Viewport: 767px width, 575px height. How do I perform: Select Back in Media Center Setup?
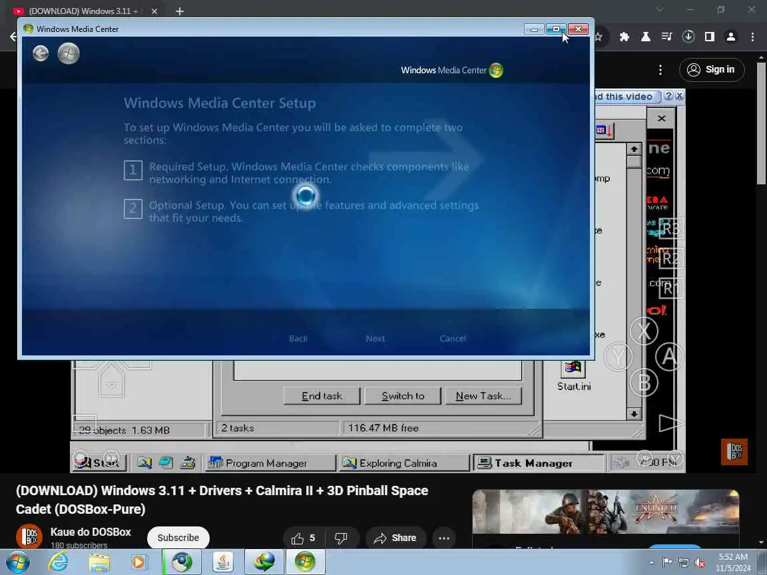click(298, 338)
